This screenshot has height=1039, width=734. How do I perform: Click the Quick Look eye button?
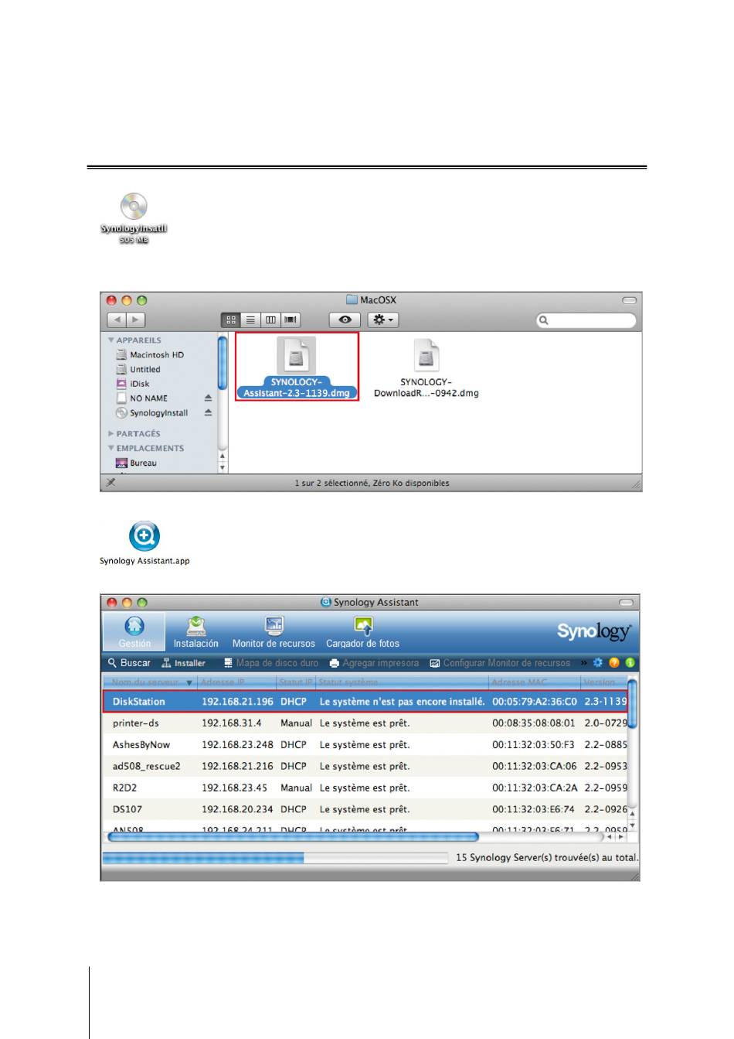tap(345, 320)
